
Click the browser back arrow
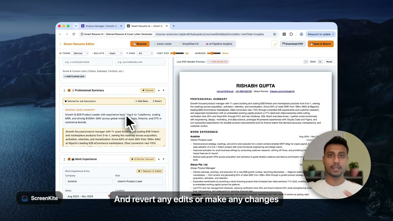click(60, 34)
